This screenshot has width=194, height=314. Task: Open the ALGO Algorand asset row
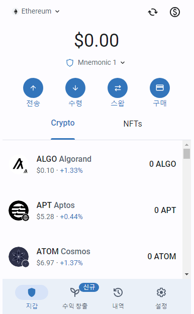coord(92,164)
